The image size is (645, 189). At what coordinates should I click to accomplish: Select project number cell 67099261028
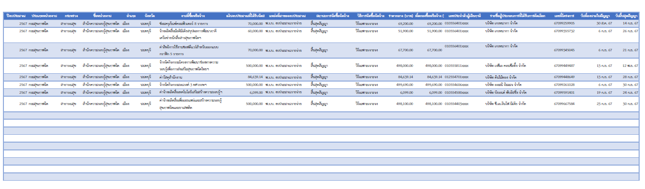[564, 85]
